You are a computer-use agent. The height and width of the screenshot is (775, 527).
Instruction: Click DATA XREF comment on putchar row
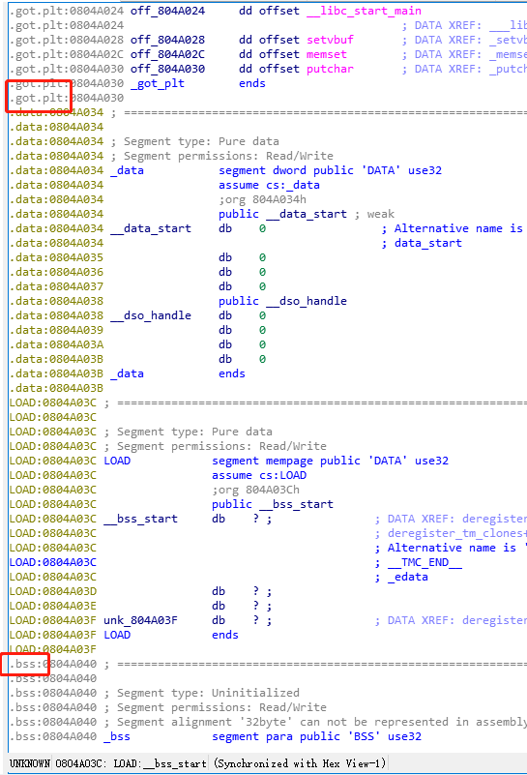[464, 69]
